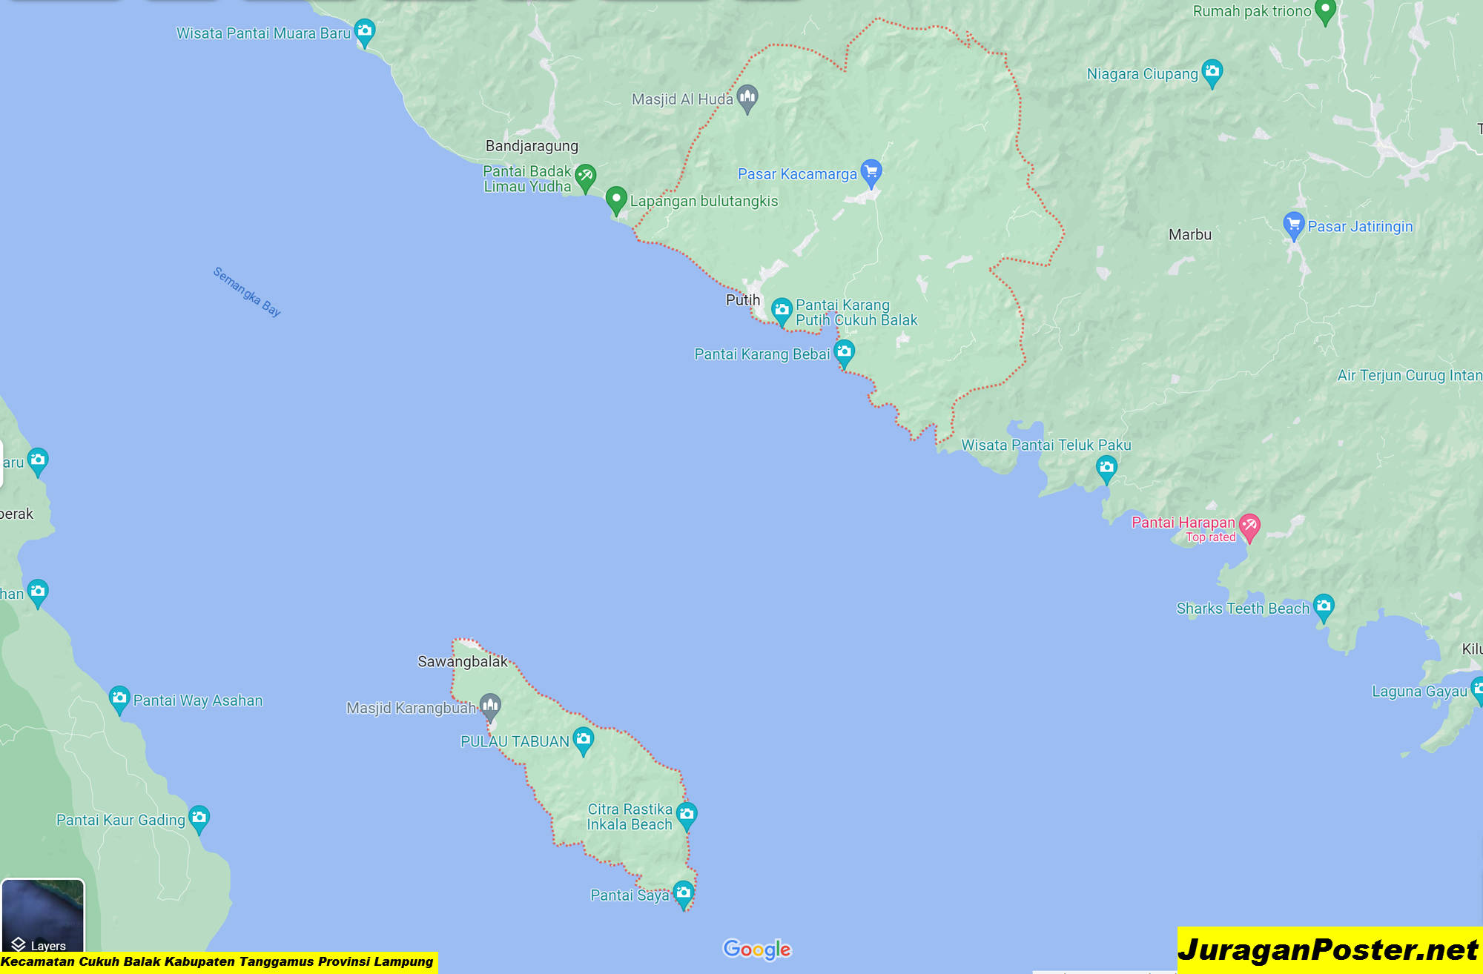Click the Rumah pak triono green pin
The width and height of the screenshot is (1483, 974).
[x=1325, y=11]
